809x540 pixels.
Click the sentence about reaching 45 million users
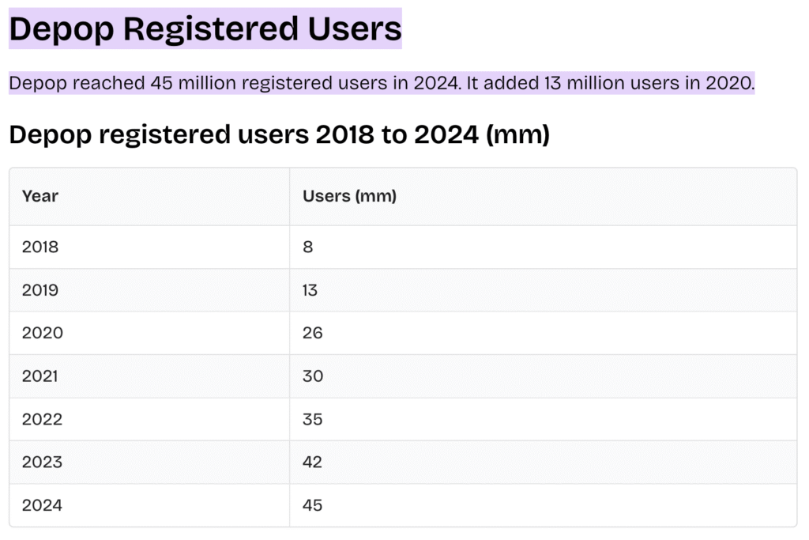[235, 83]
